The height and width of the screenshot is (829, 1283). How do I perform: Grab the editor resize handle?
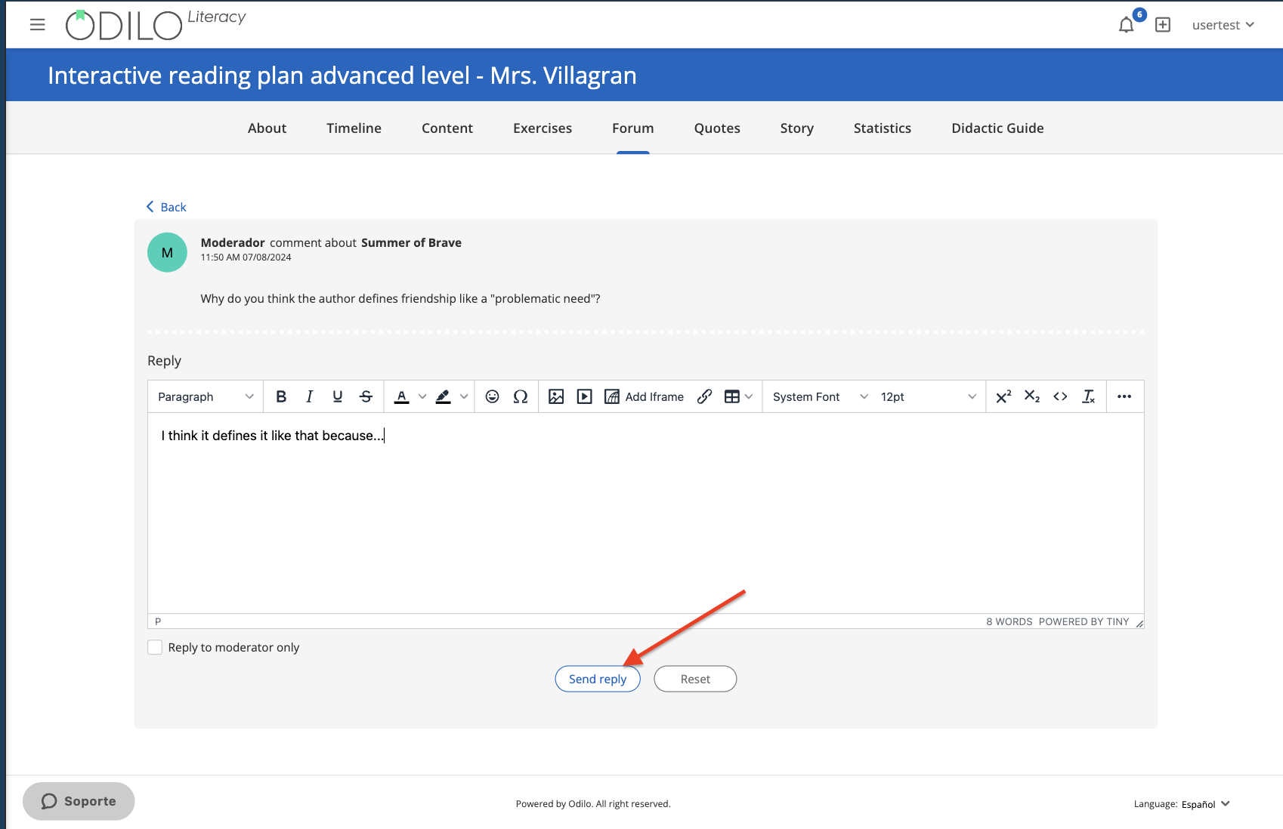[x=1139, y=623]
